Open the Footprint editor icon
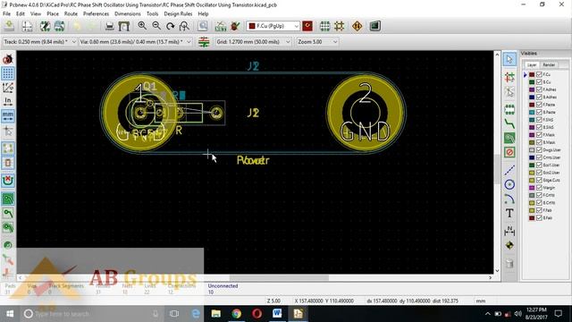572x322 pixels. 45,26
